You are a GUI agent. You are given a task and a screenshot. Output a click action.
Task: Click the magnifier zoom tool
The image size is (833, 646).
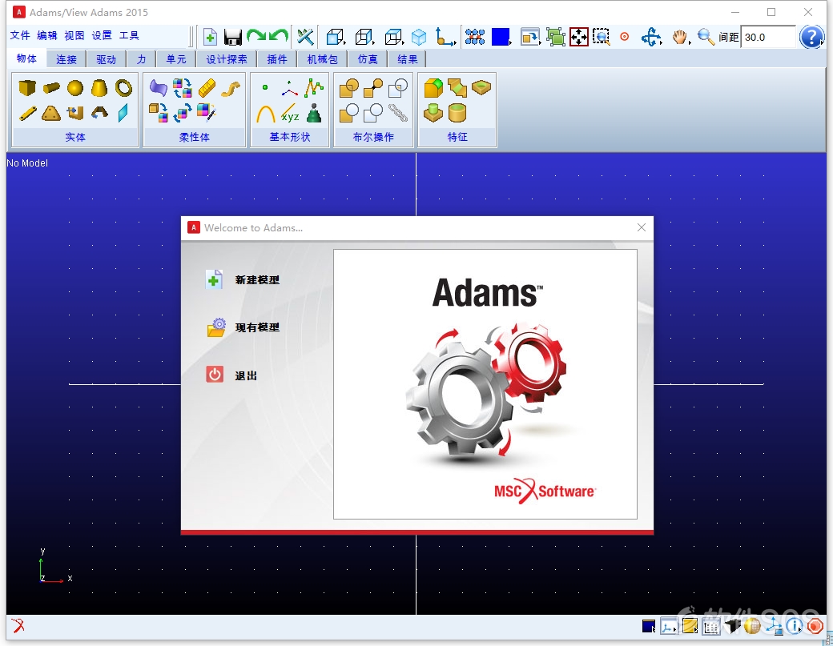(706, 37)
